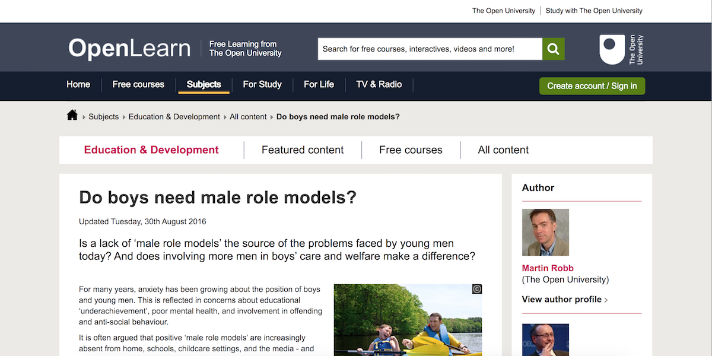Viewport: 712px width, 356px height.
Task: Open Study with The Open University link
Action: 594,11
